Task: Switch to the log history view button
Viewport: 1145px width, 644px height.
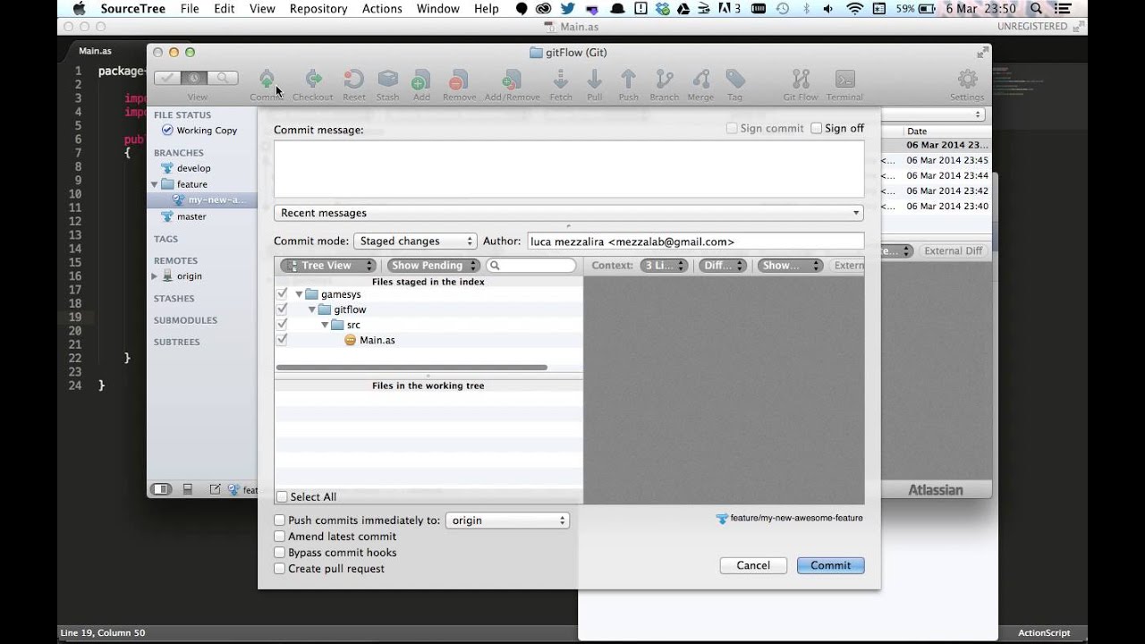Action: point(195,79)
